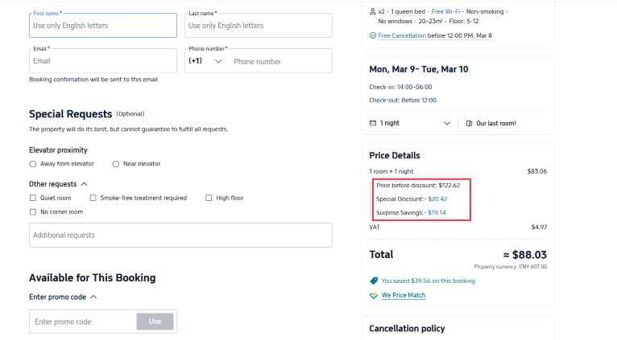Click the Special Requests heading
Screen dimensions: 617x340
pyautogui.click(x=70, y=114)
